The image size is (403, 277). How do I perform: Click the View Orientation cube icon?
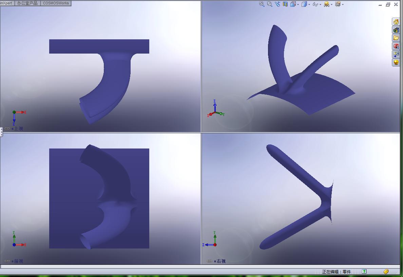pos(293,4)
